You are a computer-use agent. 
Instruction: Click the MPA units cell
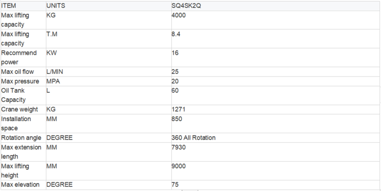(x=109, y=82)
